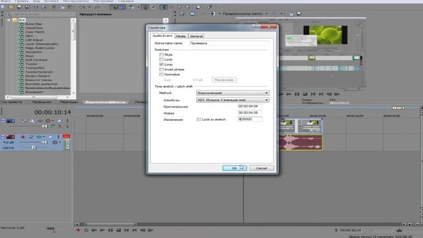Viewport: 423px width, 238px height.
Task: Click the Active take name field
Action: tap(229, 43)
